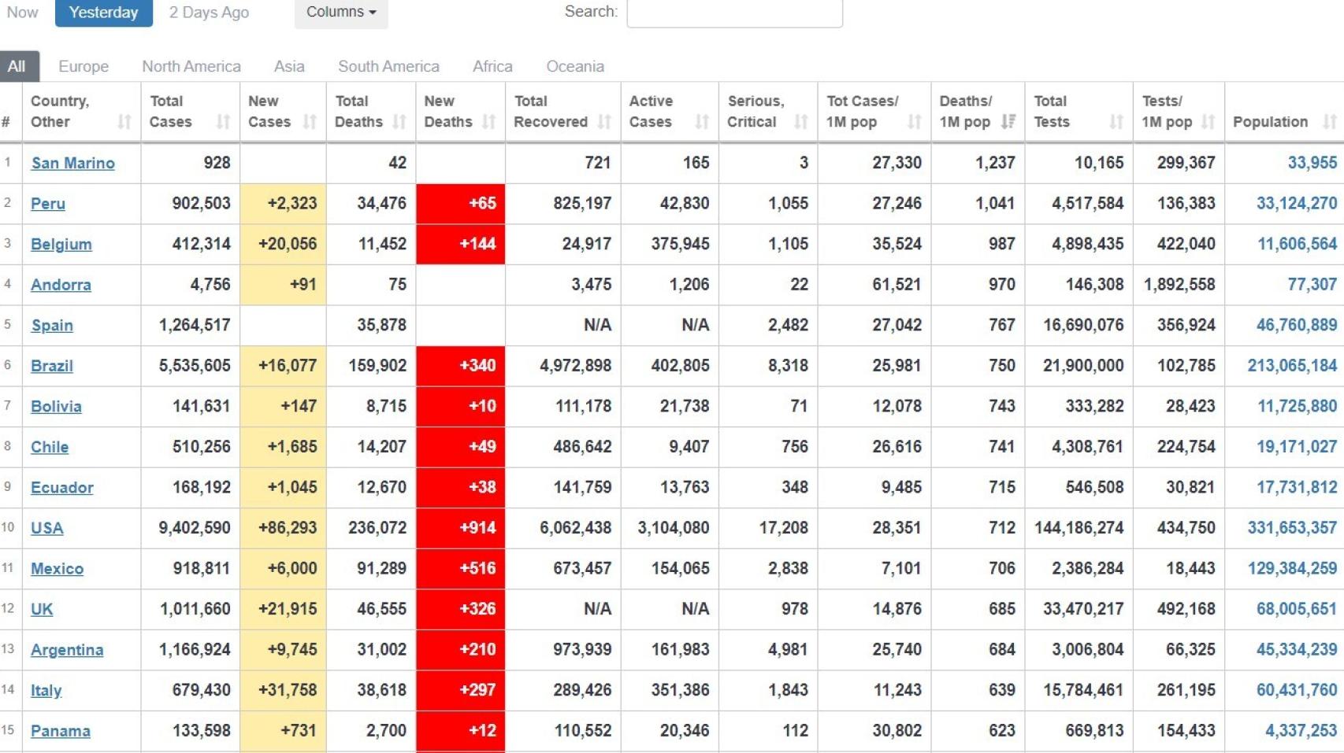Open the Spain country link
Screen dimensions: 1344x753
(x=52, y=325)
